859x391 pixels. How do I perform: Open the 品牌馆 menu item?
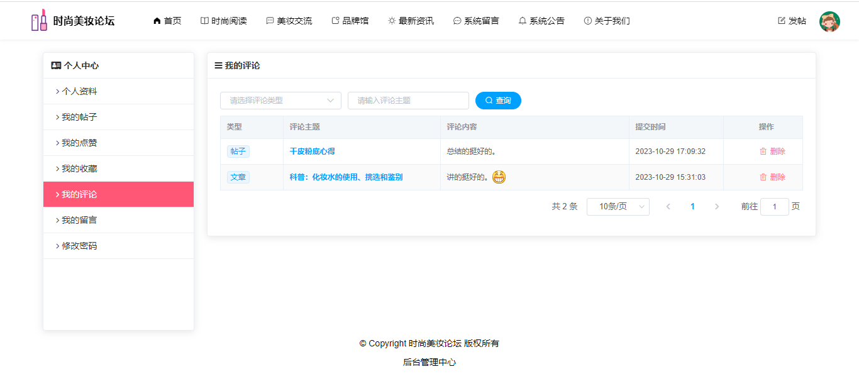click(350, 21)
